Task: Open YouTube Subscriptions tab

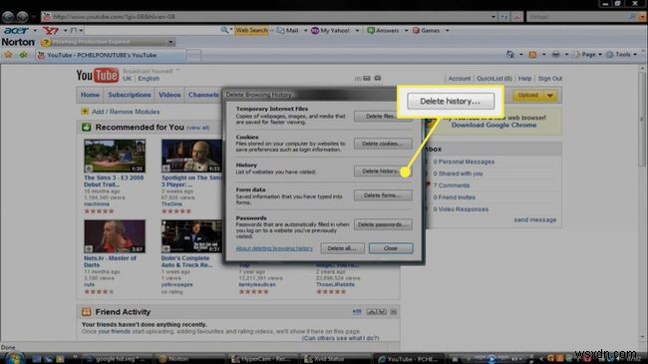Action: point(130,95)
